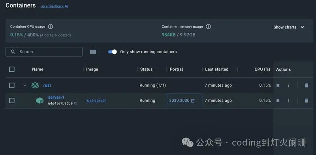
Task: Click the Running (1/1) status text
Action: (x=152, y=85)
